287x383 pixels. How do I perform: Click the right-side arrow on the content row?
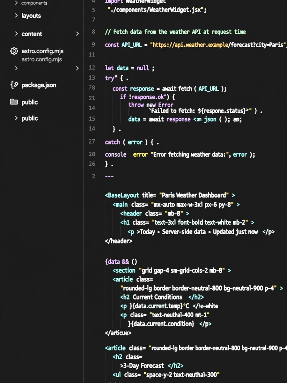click(77, 34)
